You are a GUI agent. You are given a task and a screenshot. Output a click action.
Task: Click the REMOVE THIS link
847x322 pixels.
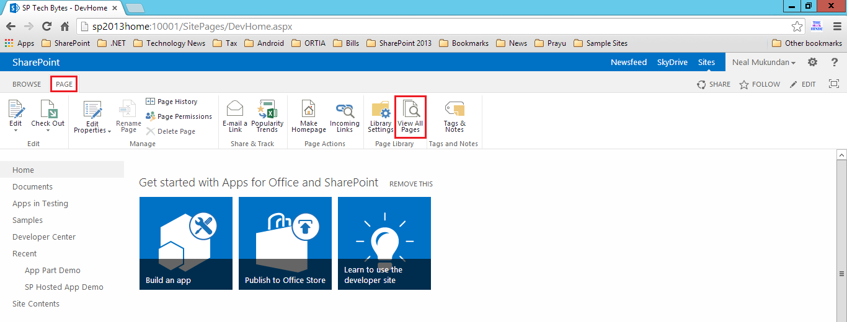pyautogui.click(x=411, y=184)
